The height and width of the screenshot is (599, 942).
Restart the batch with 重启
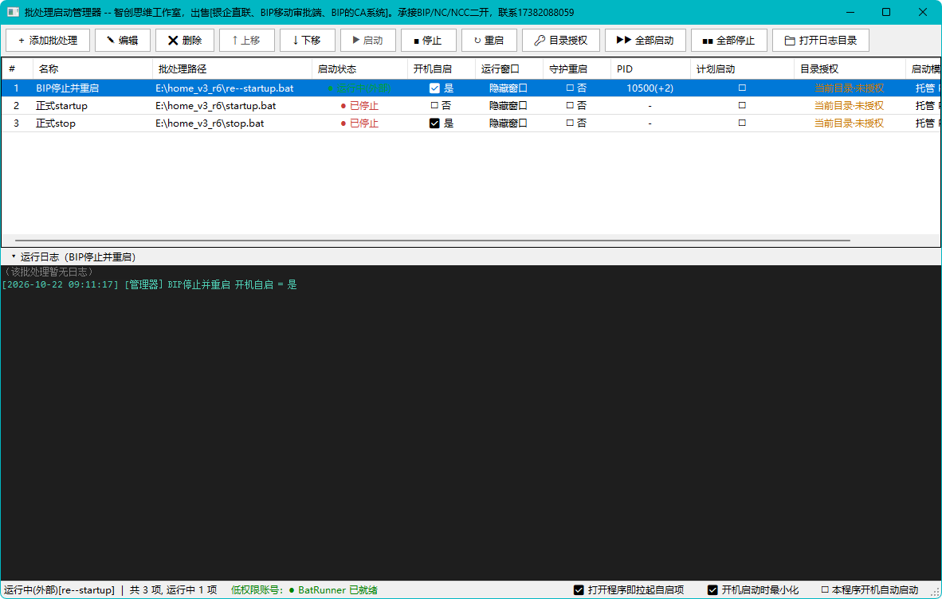coord(489,40)
